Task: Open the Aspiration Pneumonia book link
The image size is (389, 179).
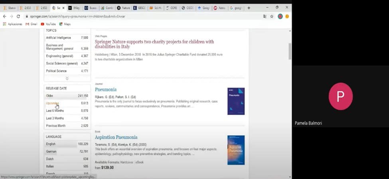Action: [x=116, y=137]
